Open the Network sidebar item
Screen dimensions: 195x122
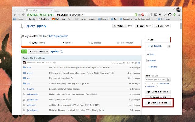pos(152,67)
